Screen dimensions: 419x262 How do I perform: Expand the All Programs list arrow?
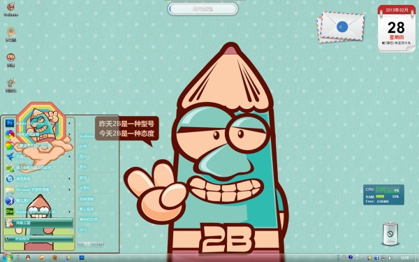[8, 238]
